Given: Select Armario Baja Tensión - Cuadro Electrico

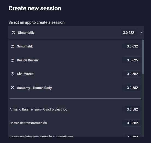Looking at the screenshot, I should [x=75, y=109].
